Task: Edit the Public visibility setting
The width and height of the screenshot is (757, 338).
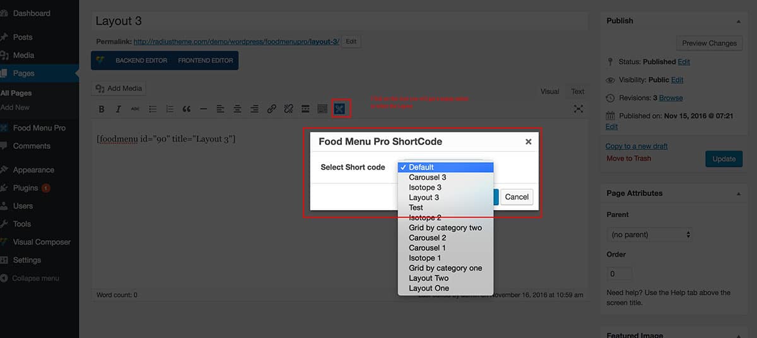Action: point(678,80)
